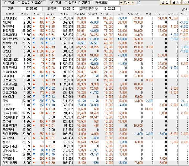Sort by 전체합계 column header

tap(80, 14)
